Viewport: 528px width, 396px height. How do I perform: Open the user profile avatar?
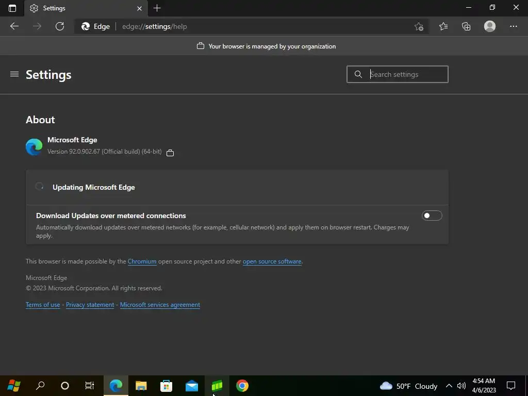point(490,26)
